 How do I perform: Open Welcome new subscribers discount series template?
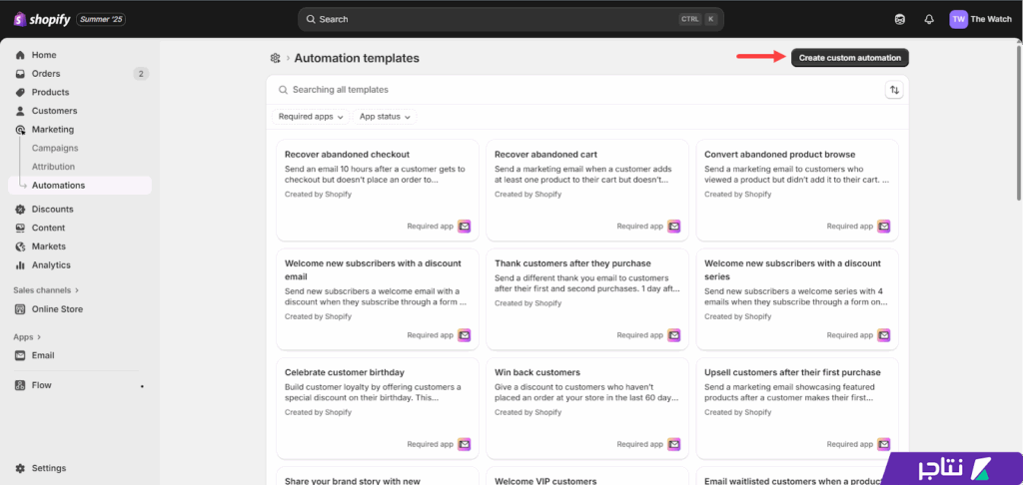(x=797, y=299)
